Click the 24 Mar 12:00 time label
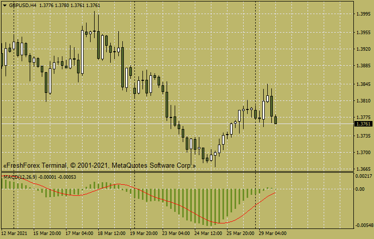Viewport: 374px width, 239px height. (208, 233)
